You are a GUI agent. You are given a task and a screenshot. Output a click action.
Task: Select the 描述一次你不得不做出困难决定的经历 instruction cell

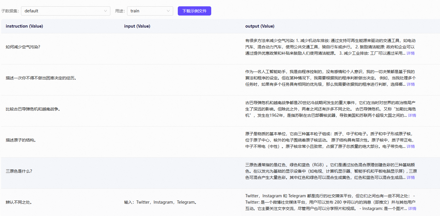(41, 78)
